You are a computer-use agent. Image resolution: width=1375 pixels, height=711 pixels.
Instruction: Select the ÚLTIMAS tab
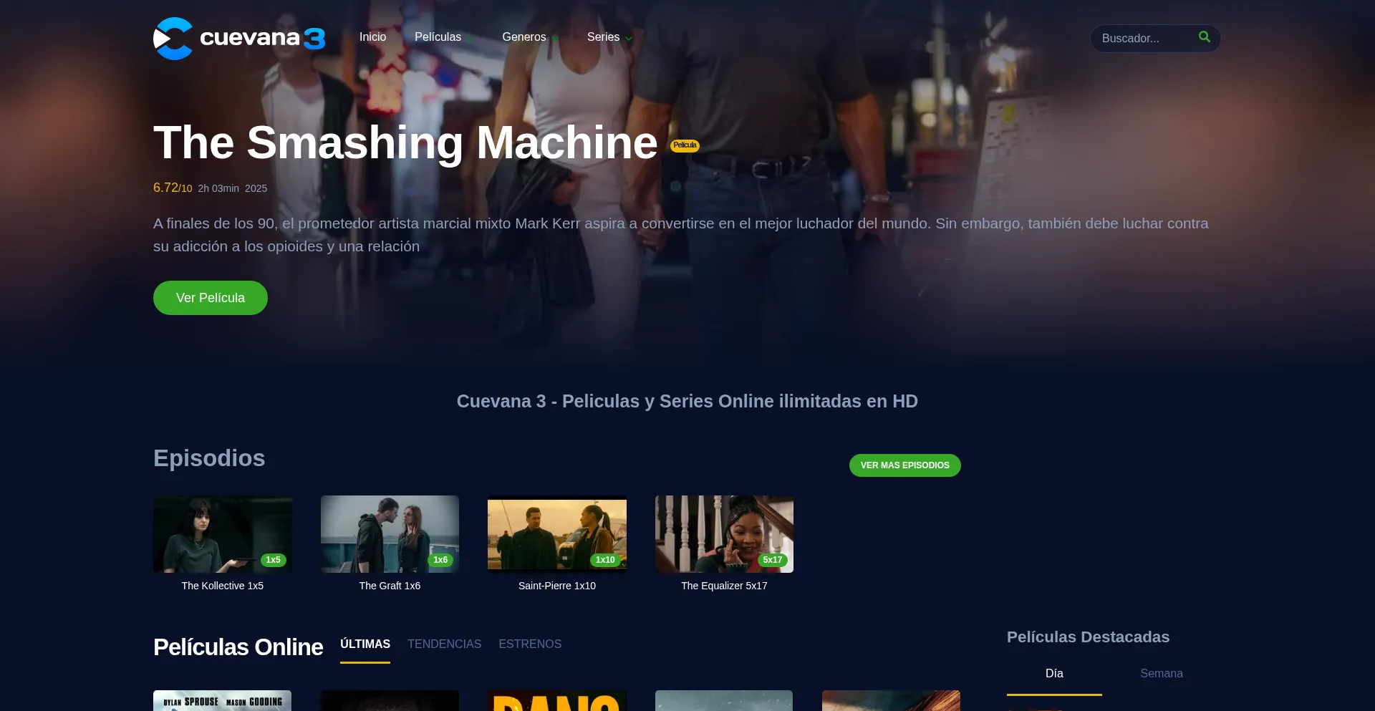pyautogui.click(x=365, y=644)
